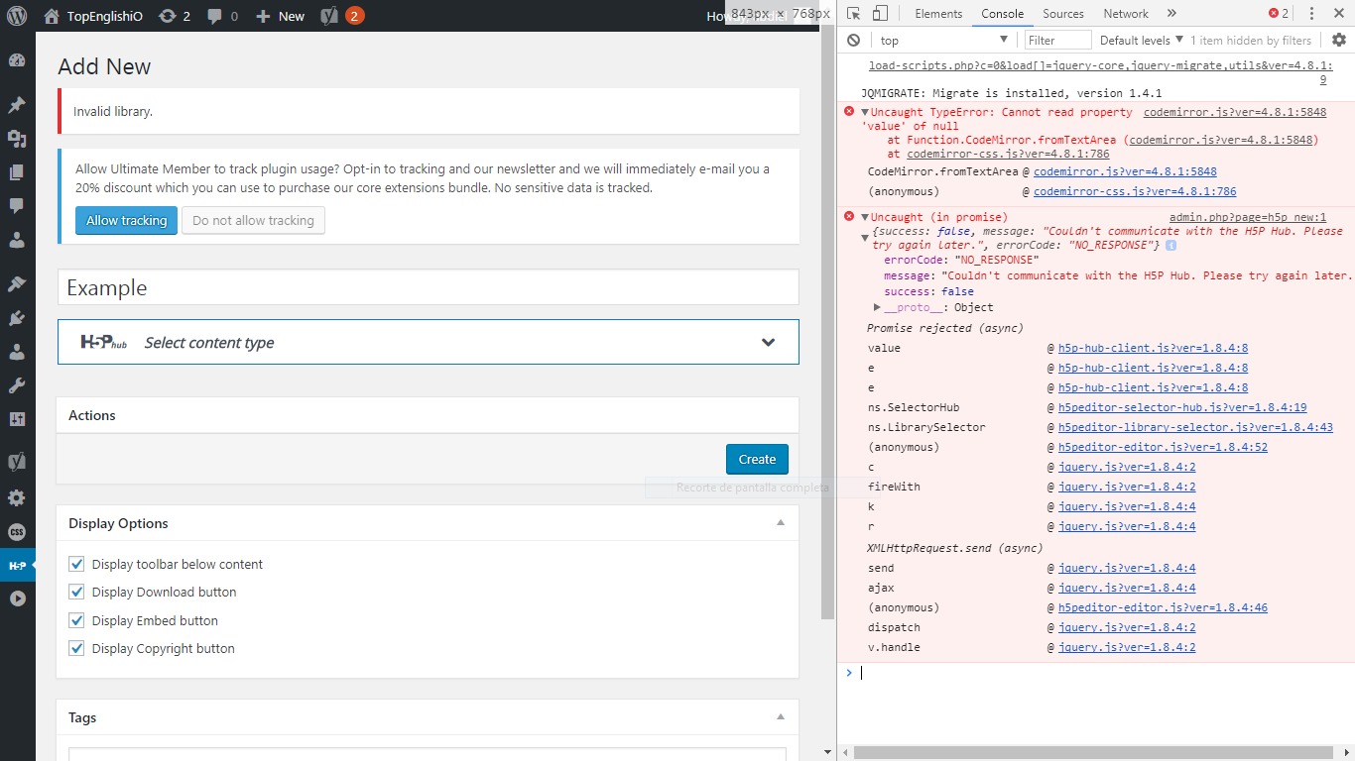Open Media icon in sidebar

[17, 139]
